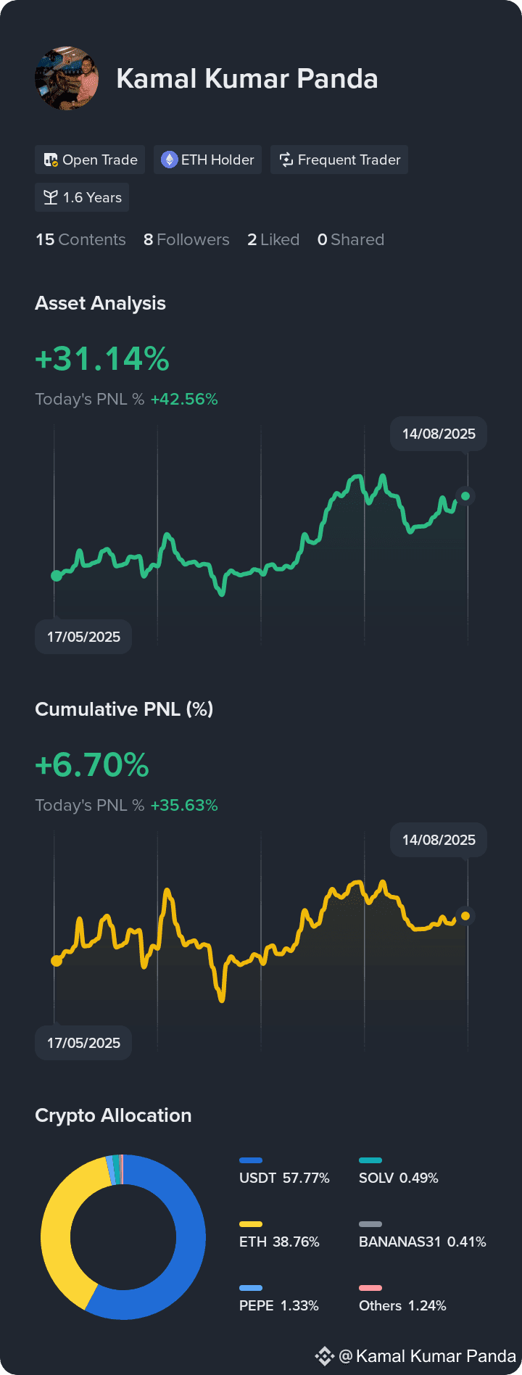Click the green starting dot of Asset Analysis chart
Viewport: 522px width, 1375px height.
click(57, 576)
